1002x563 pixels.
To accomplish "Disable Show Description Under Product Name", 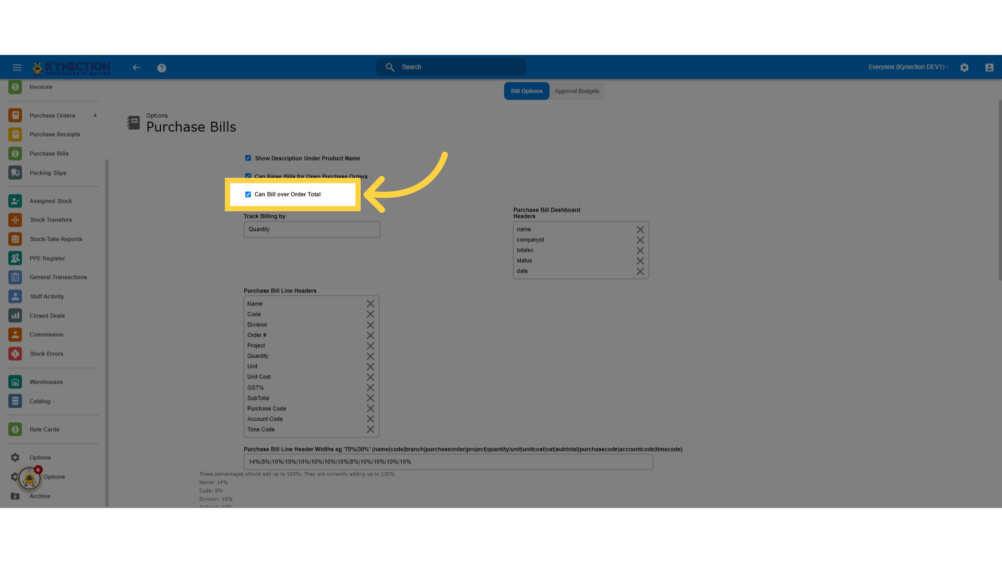I will [x=248, y=158].
